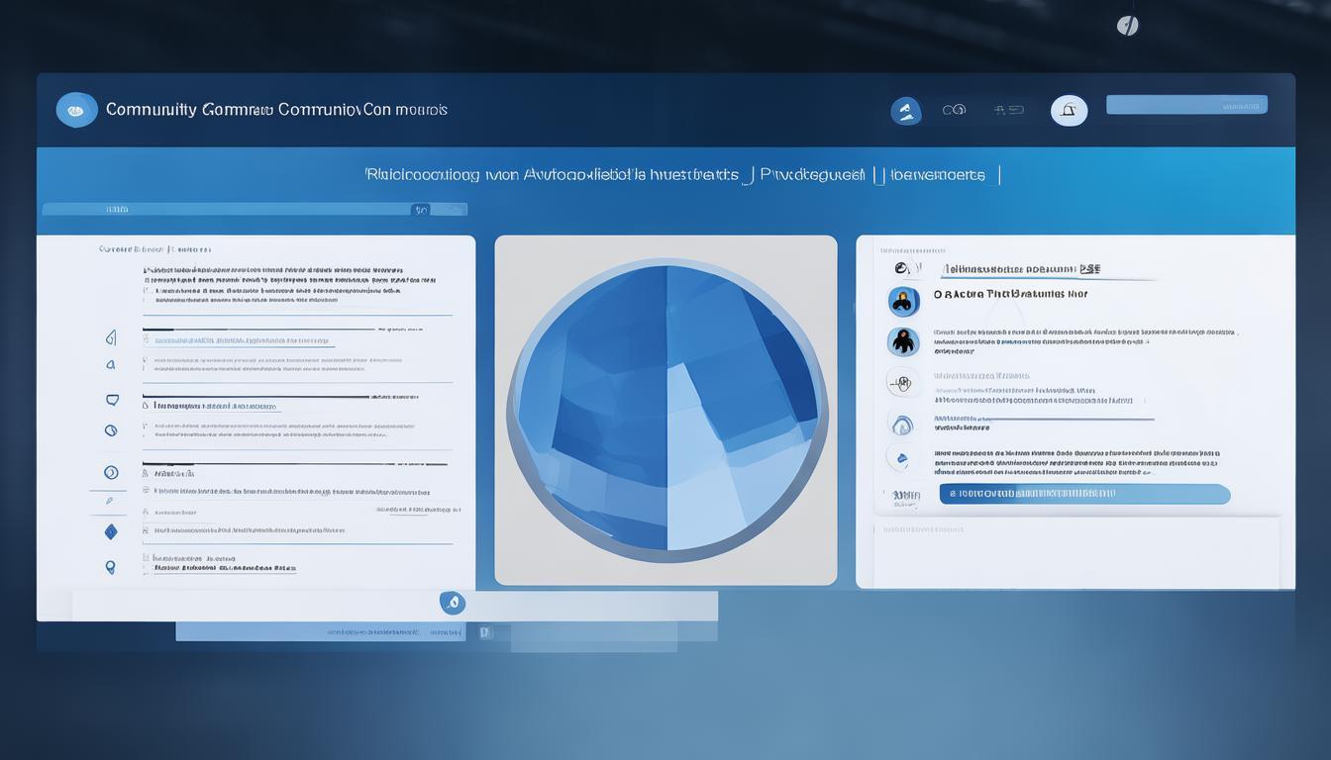This screenshot has width=1331, height=760.
Task: Click the white circular notification icon in header
Action: pyautogui.click(x=1069, y=111)
